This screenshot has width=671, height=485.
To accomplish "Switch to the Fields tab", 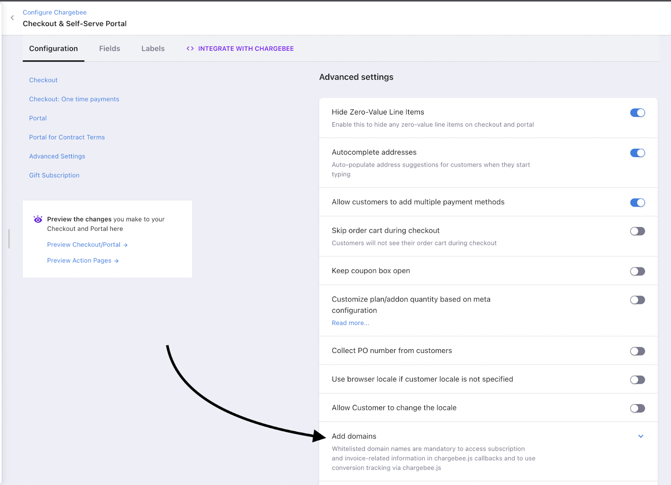I will click(x=109, y=49).
